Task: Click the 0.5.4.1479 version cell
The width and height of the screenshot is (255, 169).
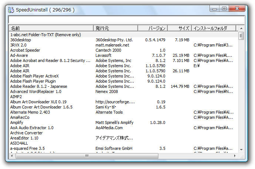Action: (x=155, y=40)
